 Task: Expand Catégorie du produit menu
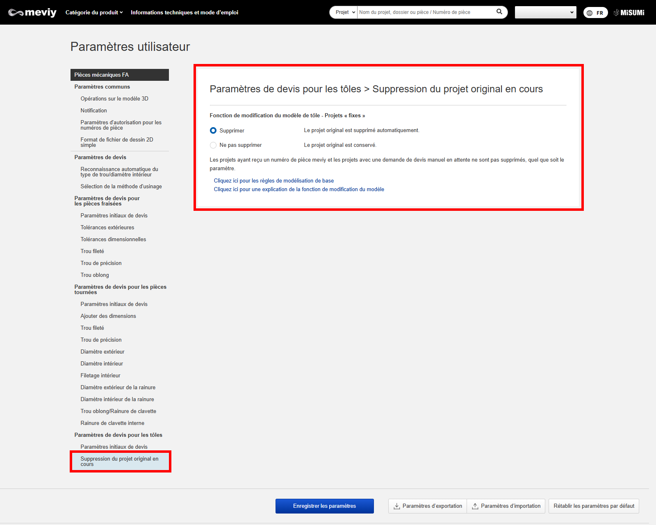[x=94, y=12]
